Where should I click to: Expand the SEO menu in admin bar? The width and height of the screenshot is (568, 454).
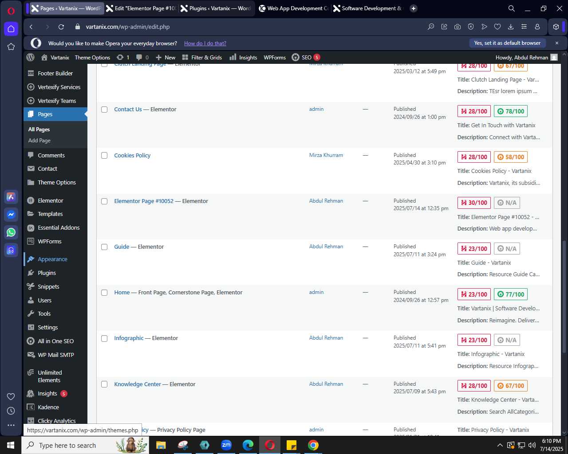click(306, 57)
